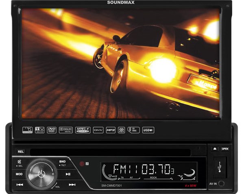This screenshot has height=194, width=244.
Task: Click the AV IN jack
Action: click(221, 183)
